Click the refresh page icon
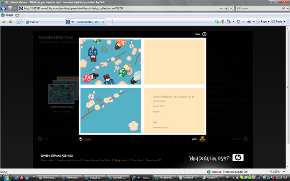The width and height of the screenshot is (290, 181). coord(226,8)
